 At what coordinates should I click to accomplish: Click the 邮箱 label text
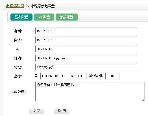[x=18, y=58]
